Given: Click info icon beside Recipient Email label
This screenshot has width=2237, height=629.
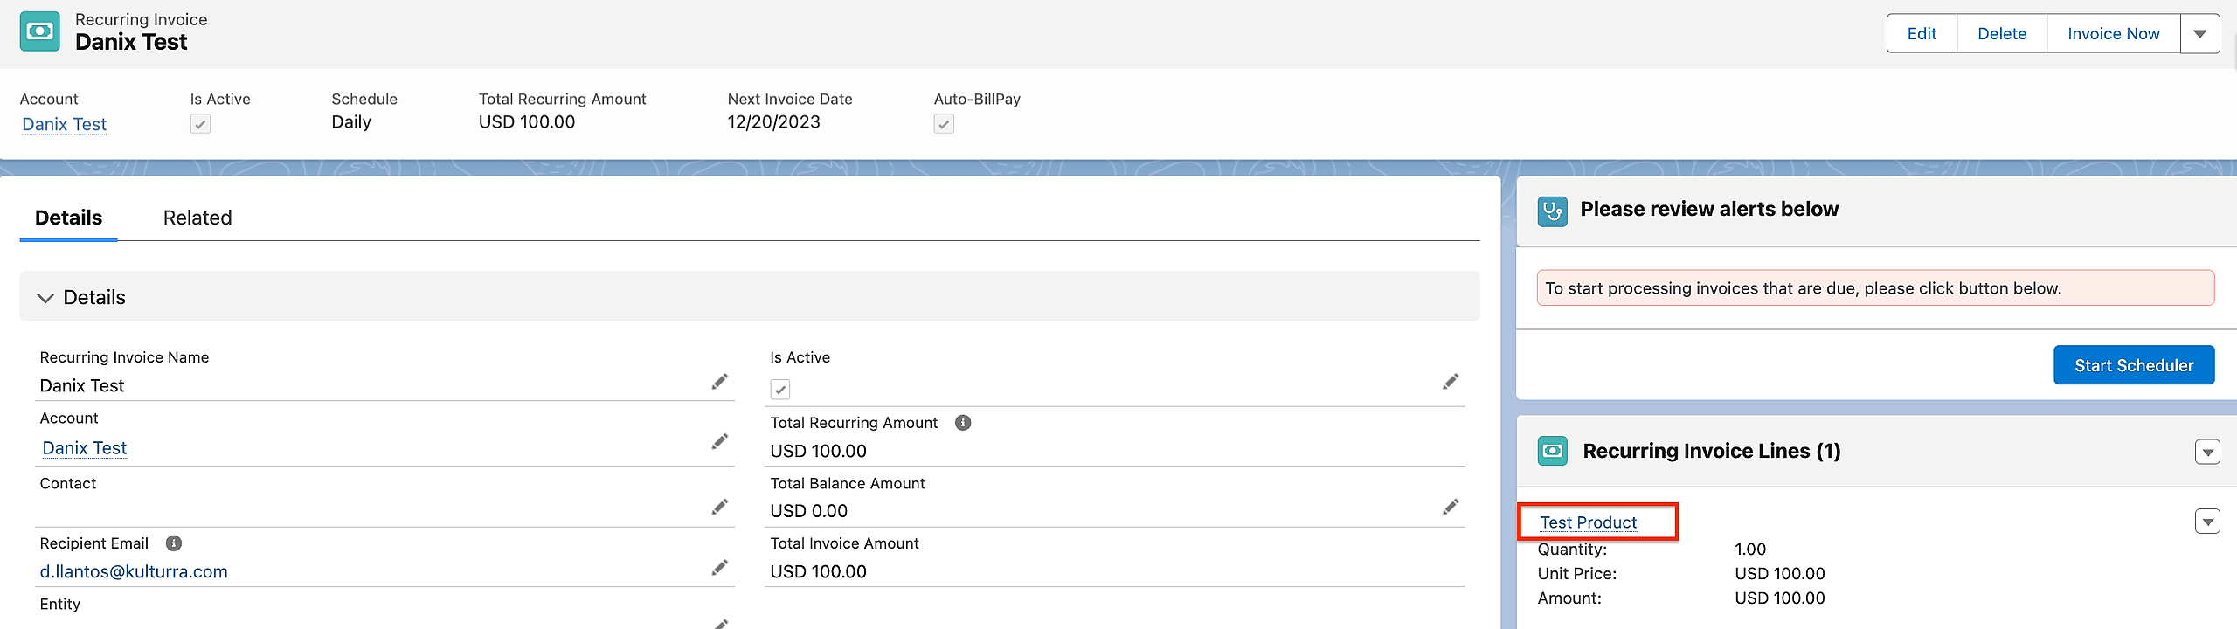Looking at the screenshot, I should [x=174, y=543].
